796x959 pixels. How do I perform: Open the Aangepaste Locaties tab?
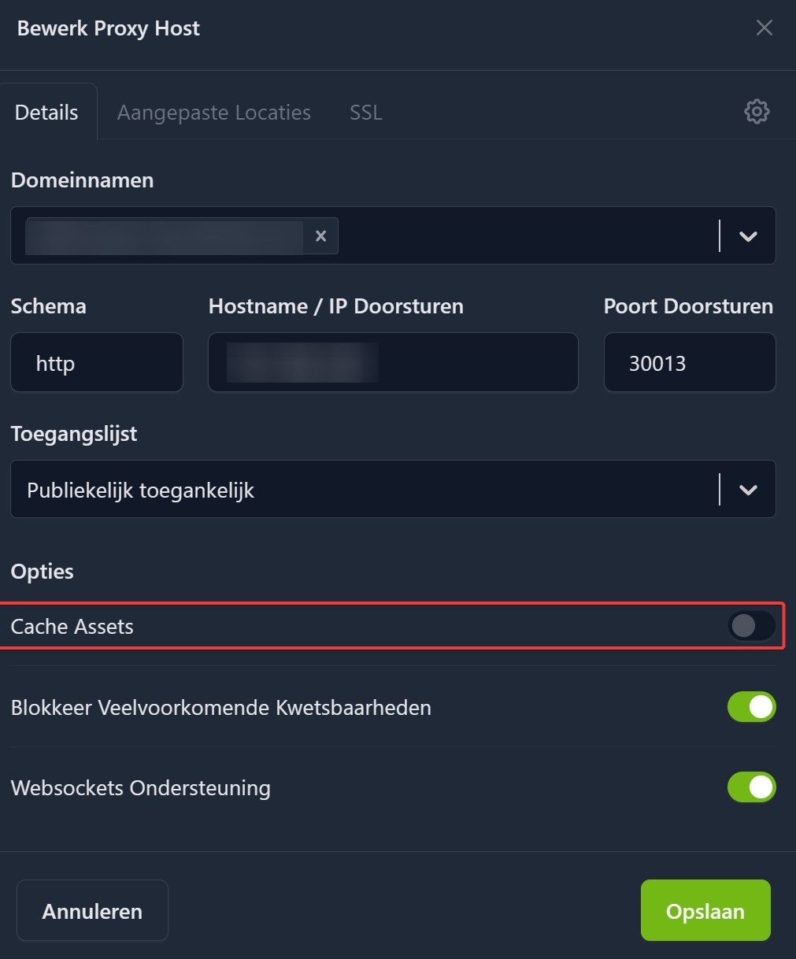click(x=214, y=113)
